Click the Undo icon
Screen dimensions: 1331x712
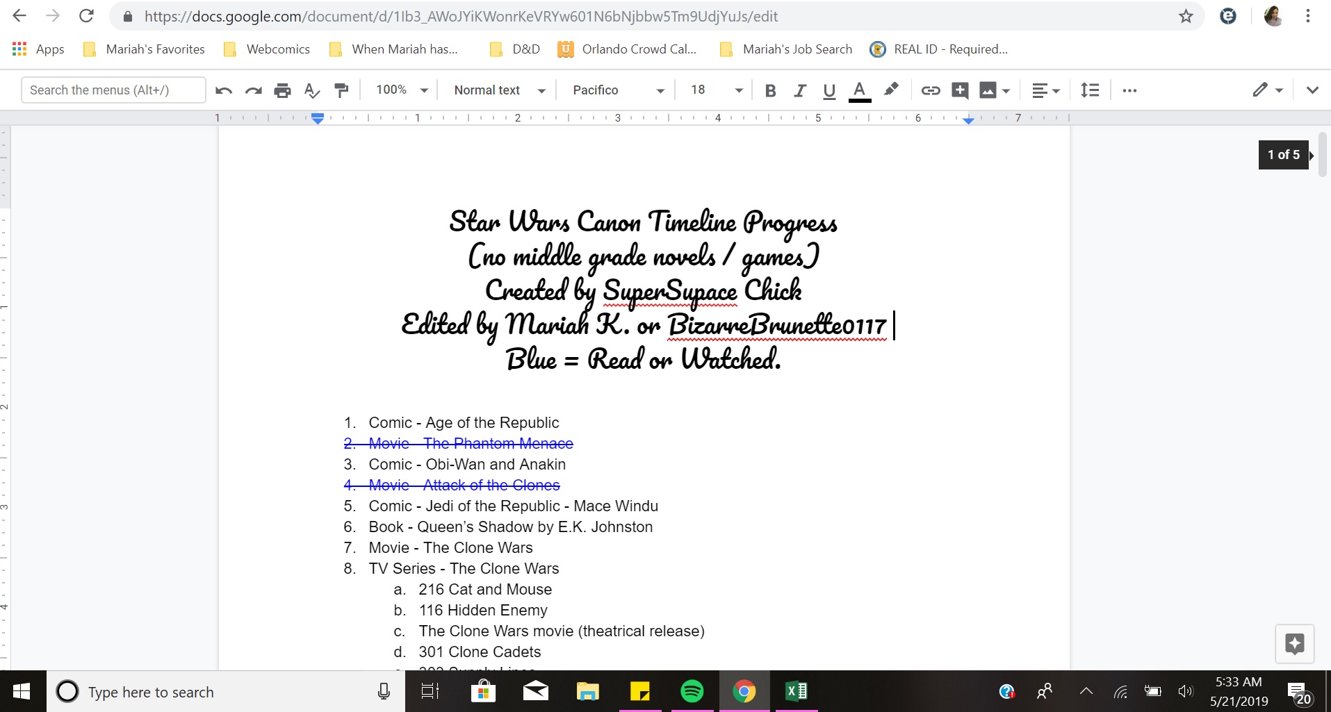tap(223, 90)
